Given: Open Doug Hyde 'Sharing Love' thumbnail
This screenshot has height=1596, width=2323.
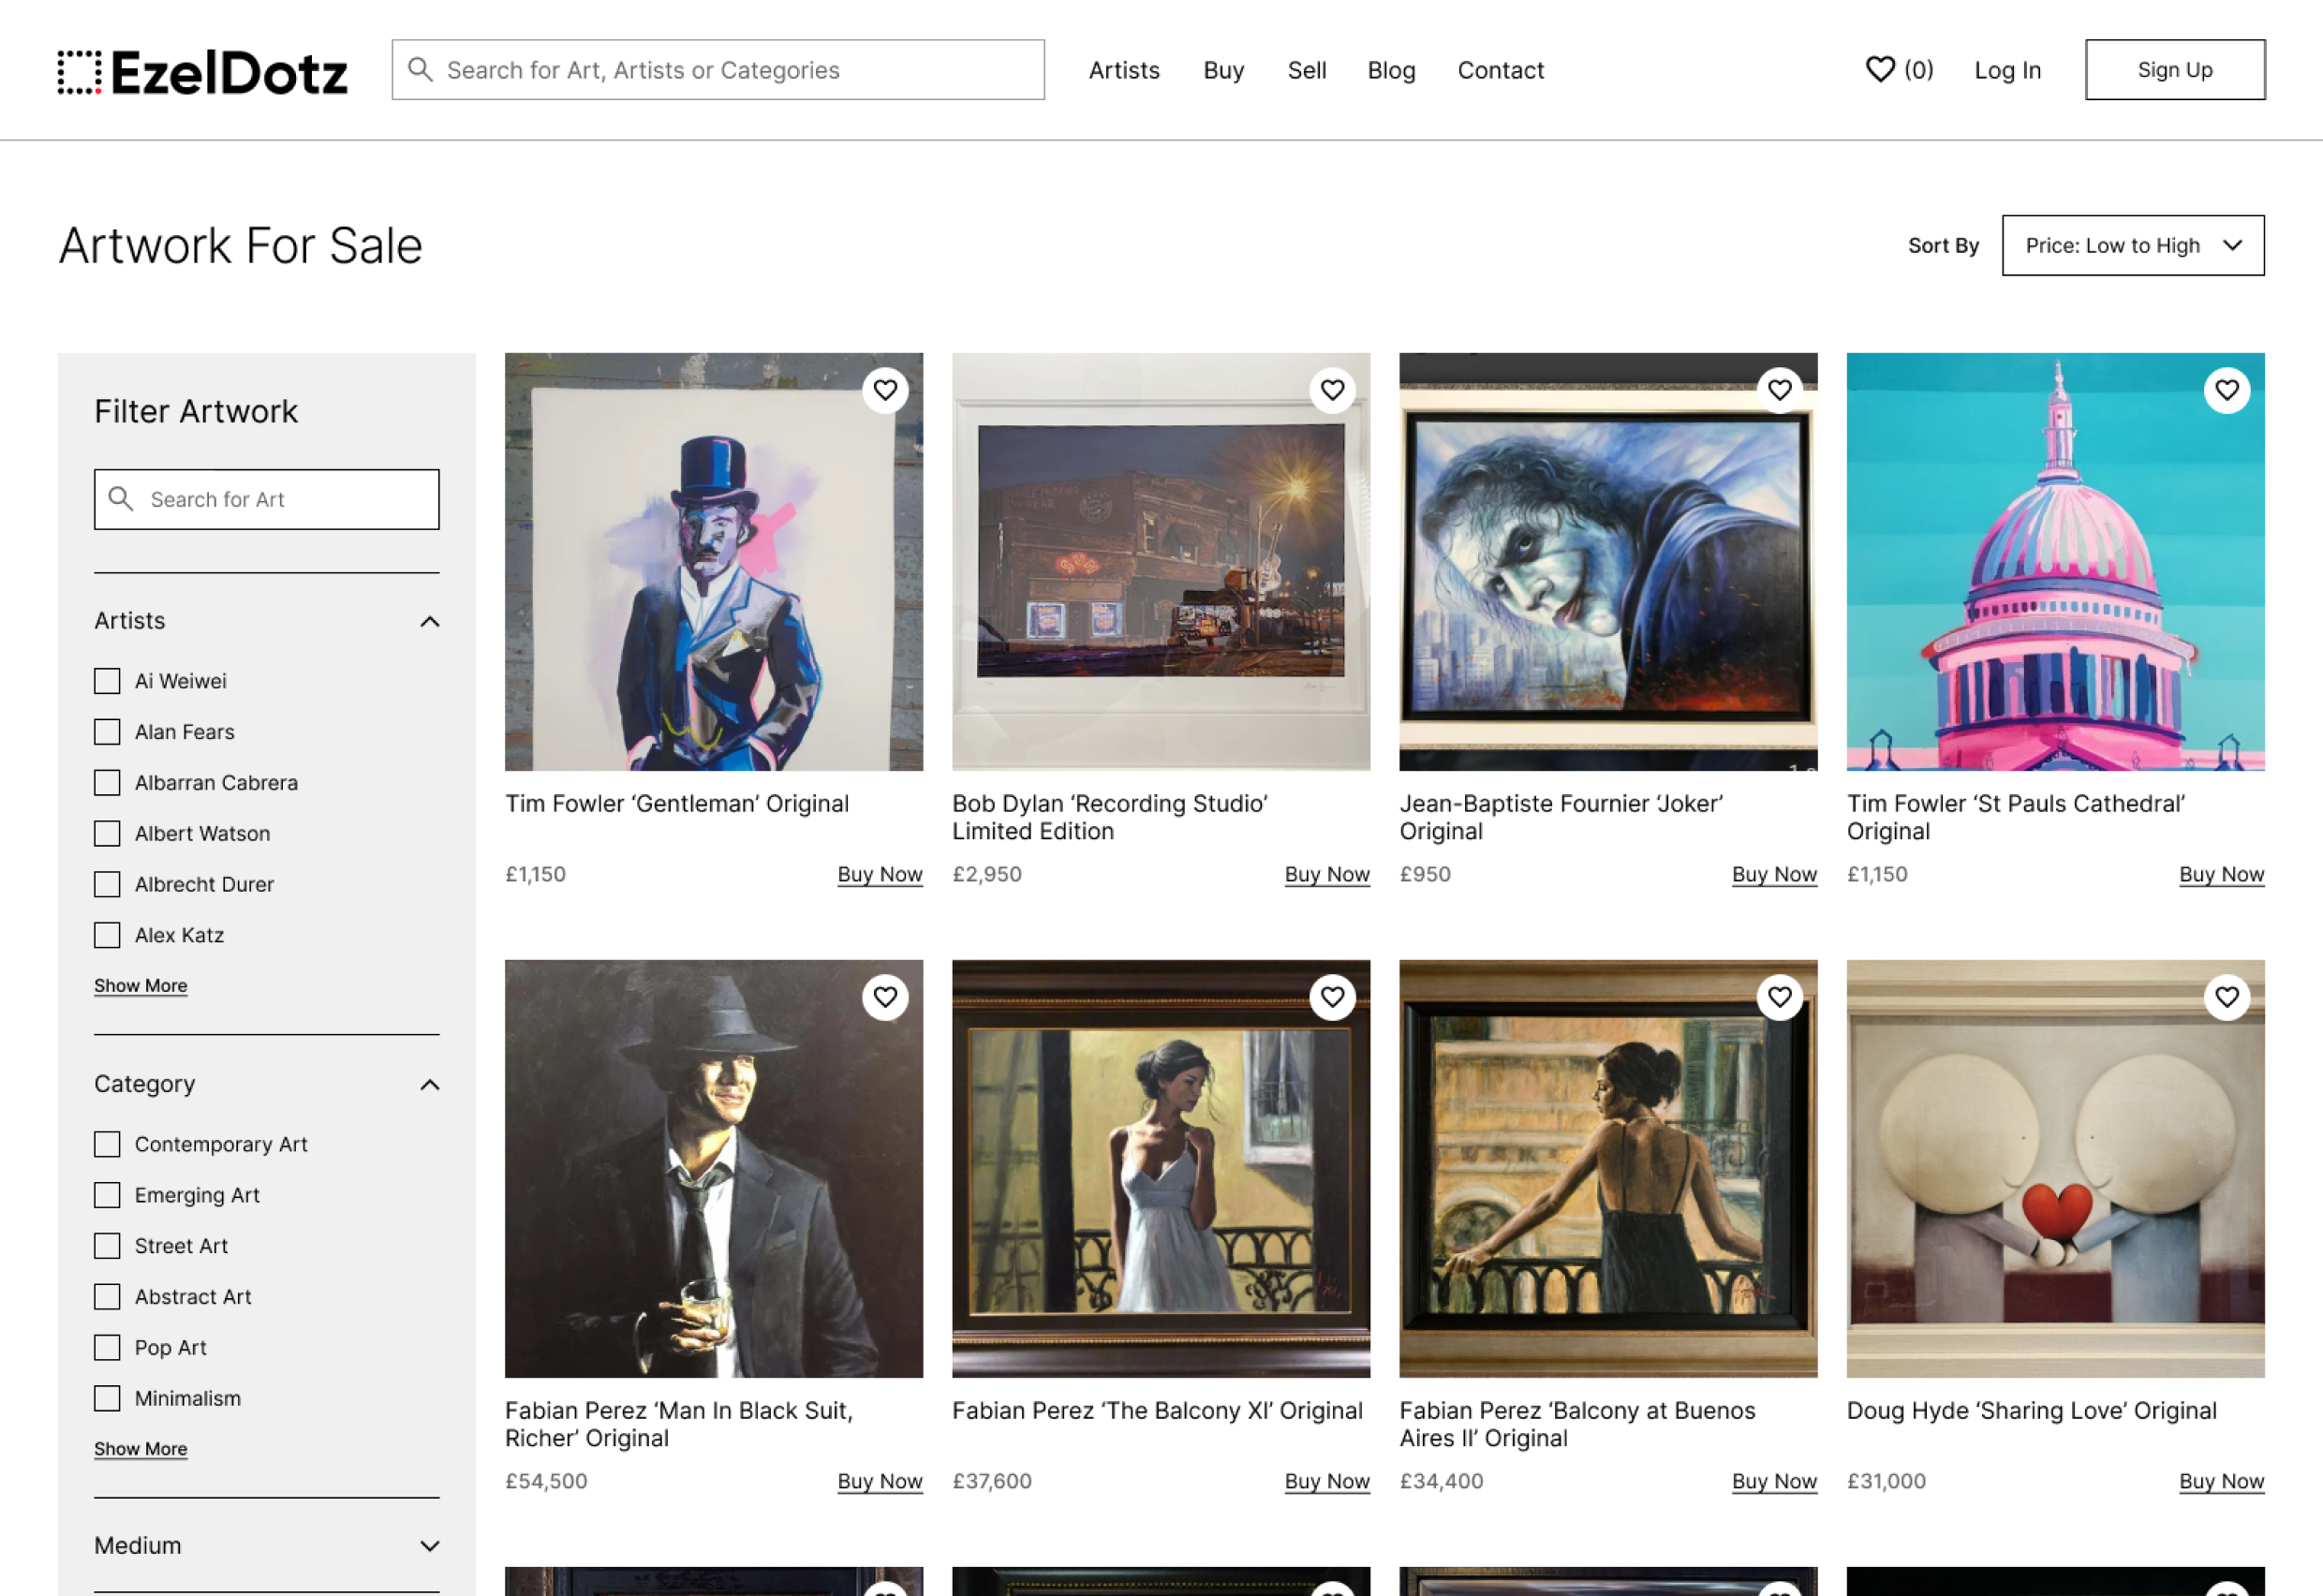Looking at the screenshot, I should [2055, 1169].
